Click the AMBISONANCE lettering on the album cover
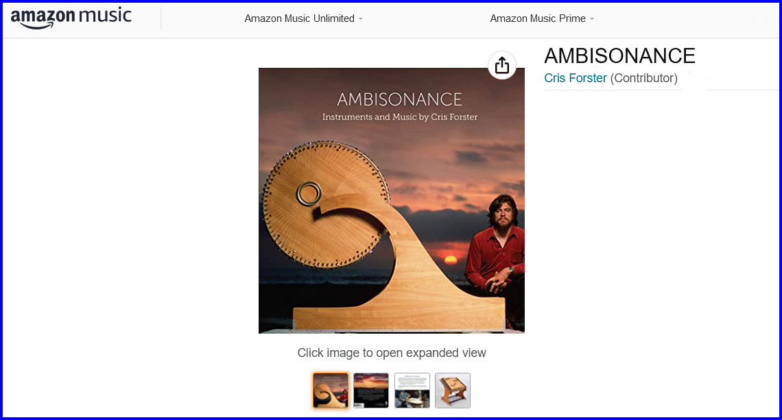 (x=399, y=99)
